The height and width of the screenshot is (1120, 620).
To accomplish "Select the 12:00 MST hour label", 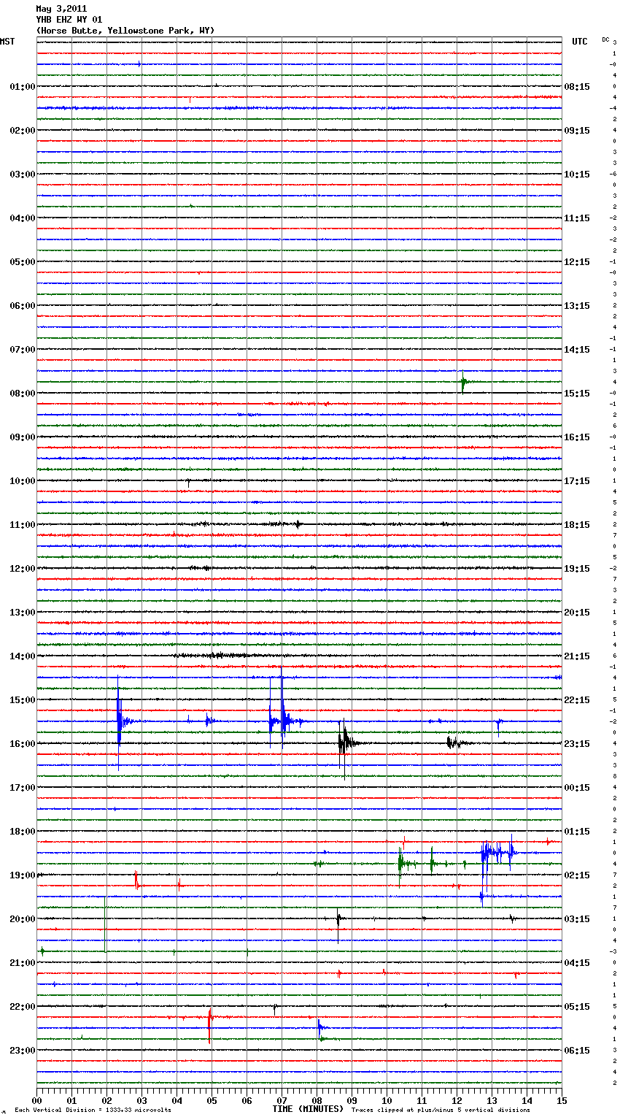I will (x=22, y=569).
